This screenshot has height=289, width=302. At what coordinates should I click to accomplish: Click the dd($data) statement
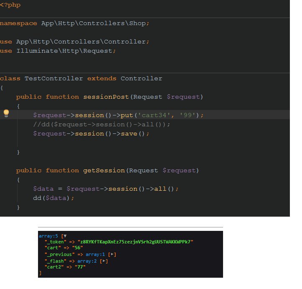coord(53,198)
